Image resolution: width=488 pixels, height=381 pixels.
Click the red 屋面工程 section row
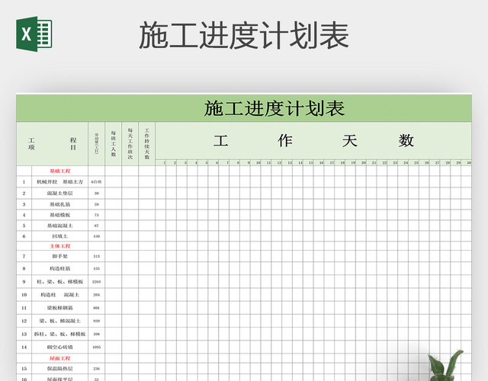[60, 358]
